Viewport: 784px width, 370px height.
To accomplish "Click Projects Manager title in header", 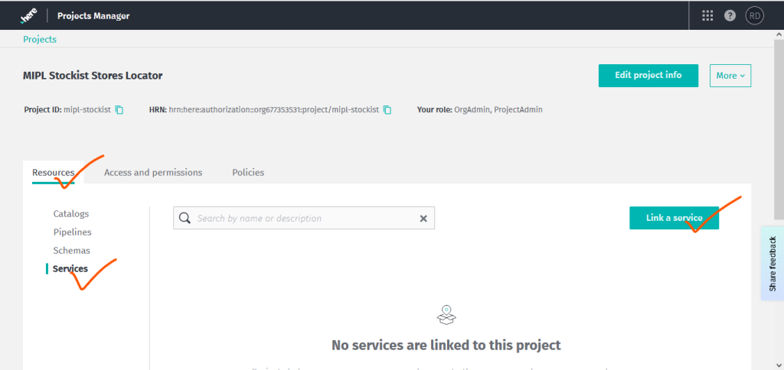I will pyautogui.click(x=93, y=16).
